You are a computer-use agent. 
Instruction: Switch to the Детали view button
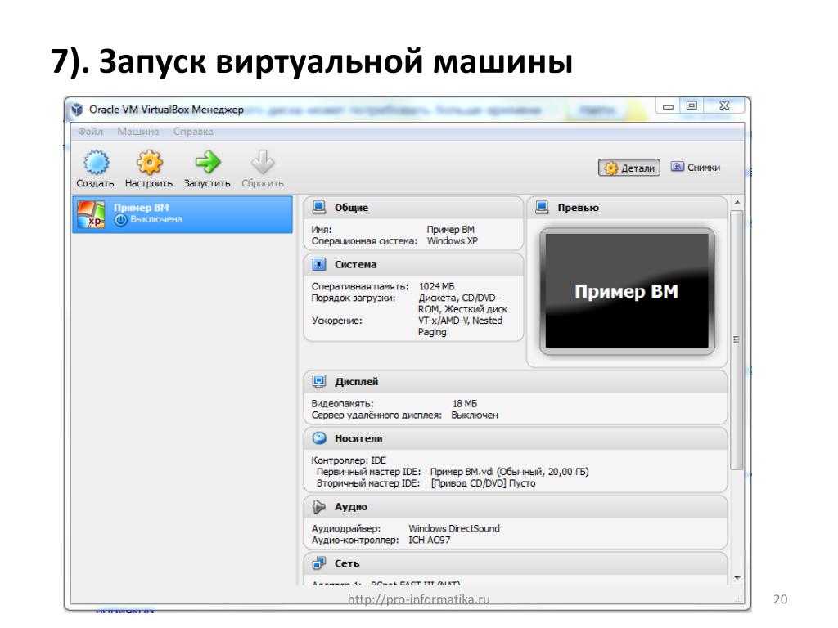pos(629,168)
